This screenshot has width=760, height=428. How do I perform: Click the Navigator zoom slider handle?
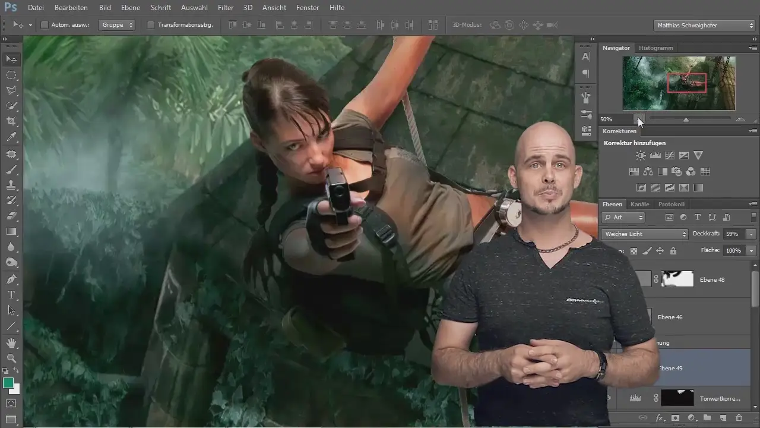[686, 119]
